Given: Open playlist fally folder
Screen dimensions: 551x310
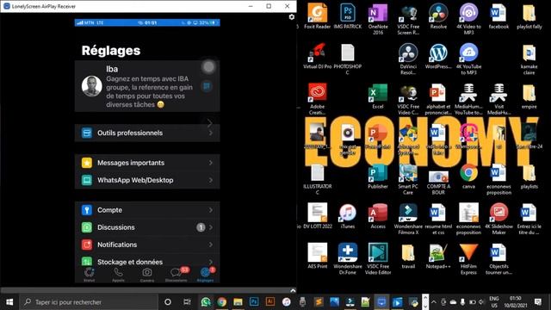Looking at the screenshot, I should coord(529,17).
